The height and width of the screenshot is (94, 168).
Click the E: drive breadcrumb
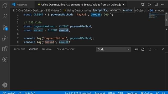point(14,10)
